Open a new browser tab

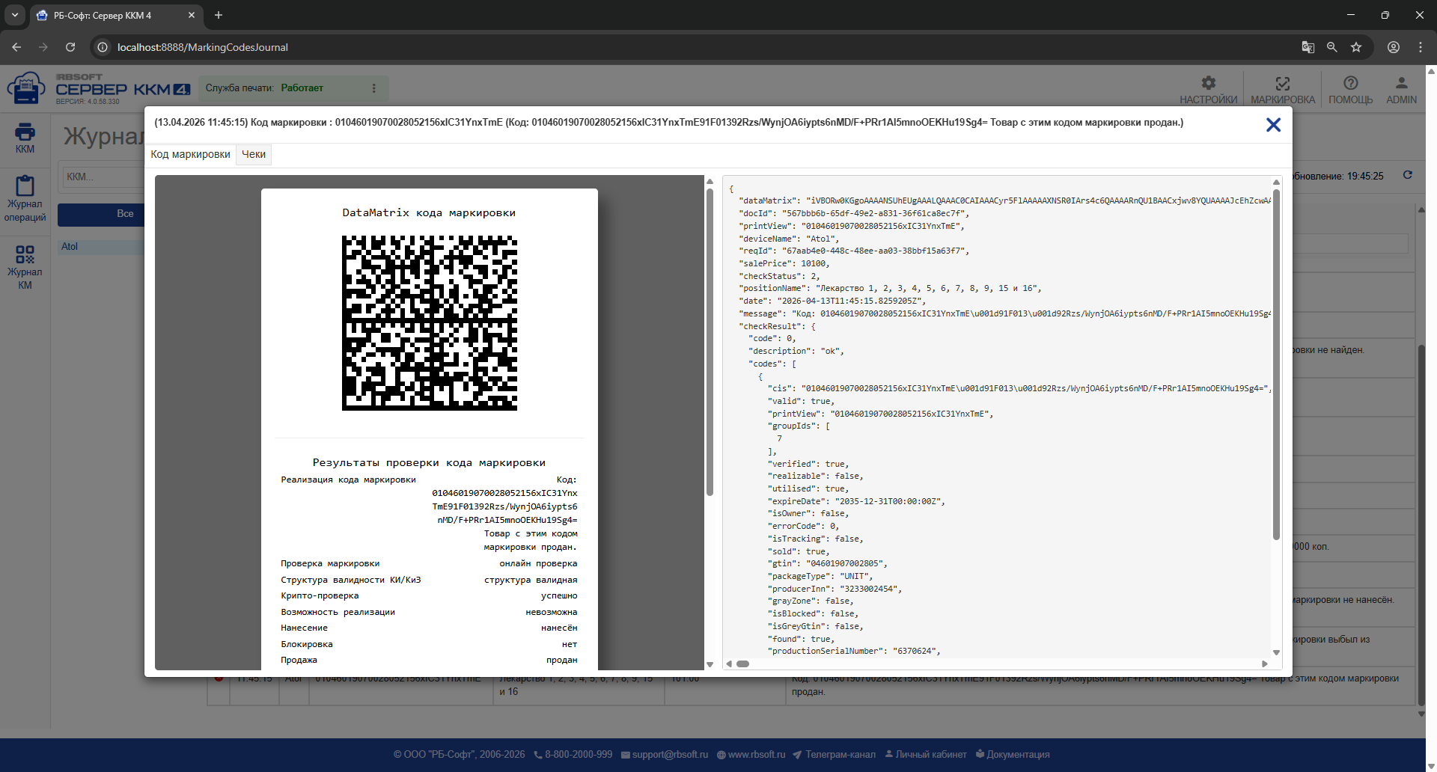219,15
